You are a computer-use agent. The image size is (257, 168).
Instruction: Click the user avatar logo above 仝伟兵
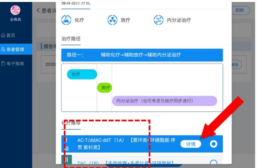click(x=16, y=10)
